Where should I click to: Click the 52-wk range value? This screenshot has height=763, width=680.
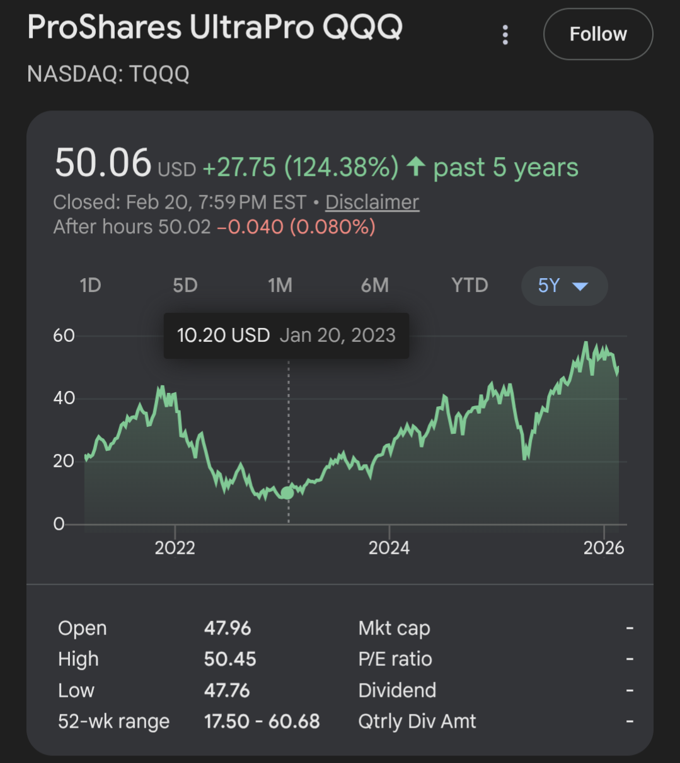click(262, 721)
